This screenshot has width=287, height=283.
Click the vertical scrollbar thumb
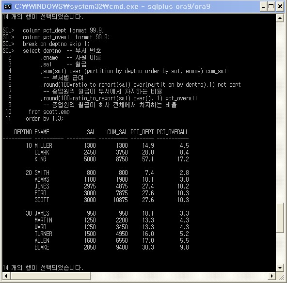coord(280,218)
